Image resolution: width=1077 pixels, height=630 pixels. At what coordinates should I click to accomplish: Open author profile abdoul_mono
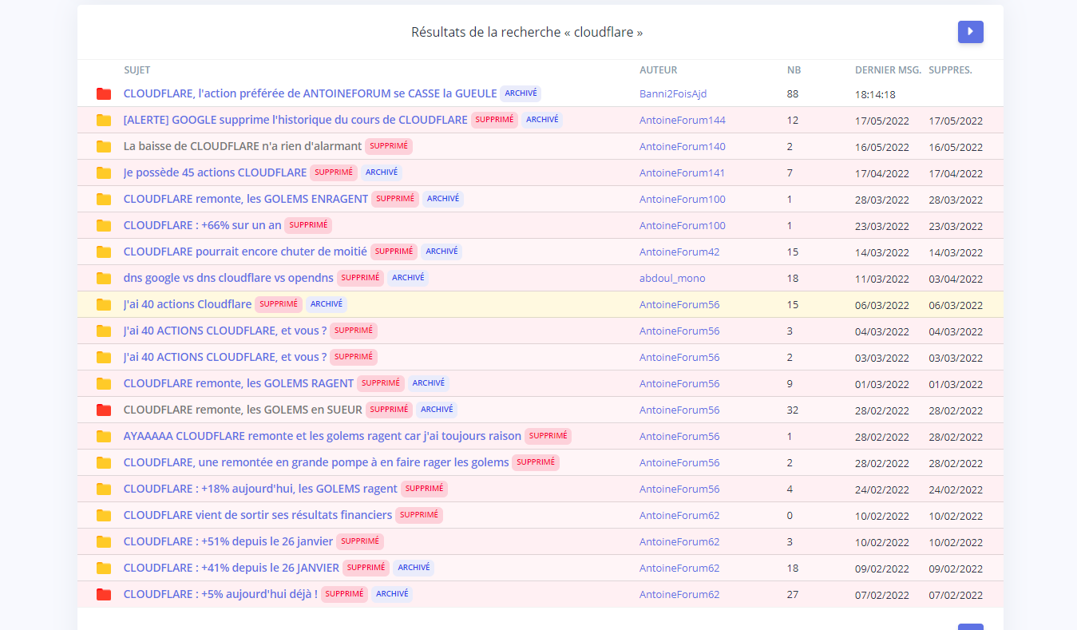pyautogui.click(x=672, y=279)
